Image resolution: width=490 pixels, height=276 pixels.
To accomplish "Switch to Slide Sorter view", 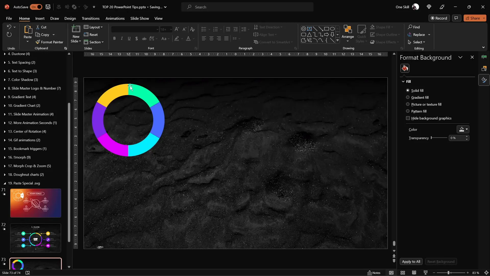I will 403,273.
